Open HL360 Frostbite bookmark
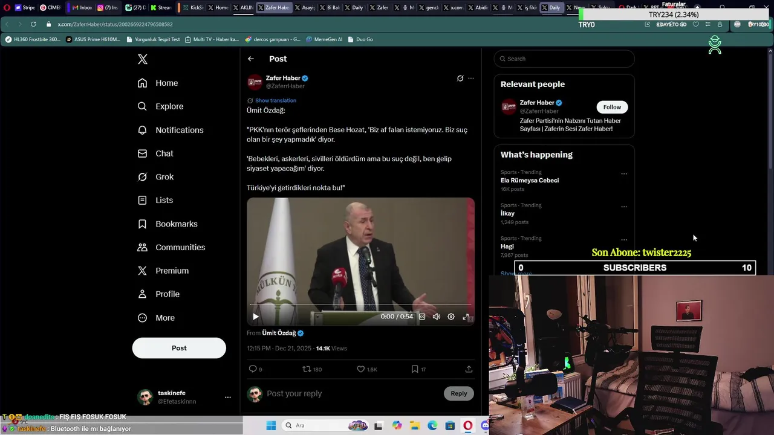Image resolution: width=774 pixels, height=435 pixels. (x=33, y=39)
